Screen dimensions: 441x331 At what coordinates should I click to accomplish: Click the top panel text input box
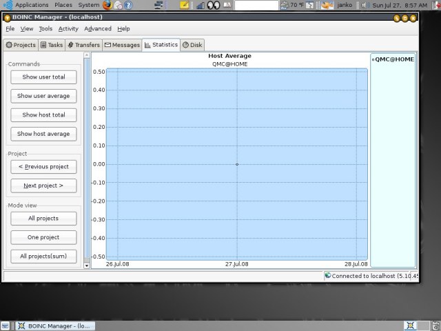coord(256,5)
